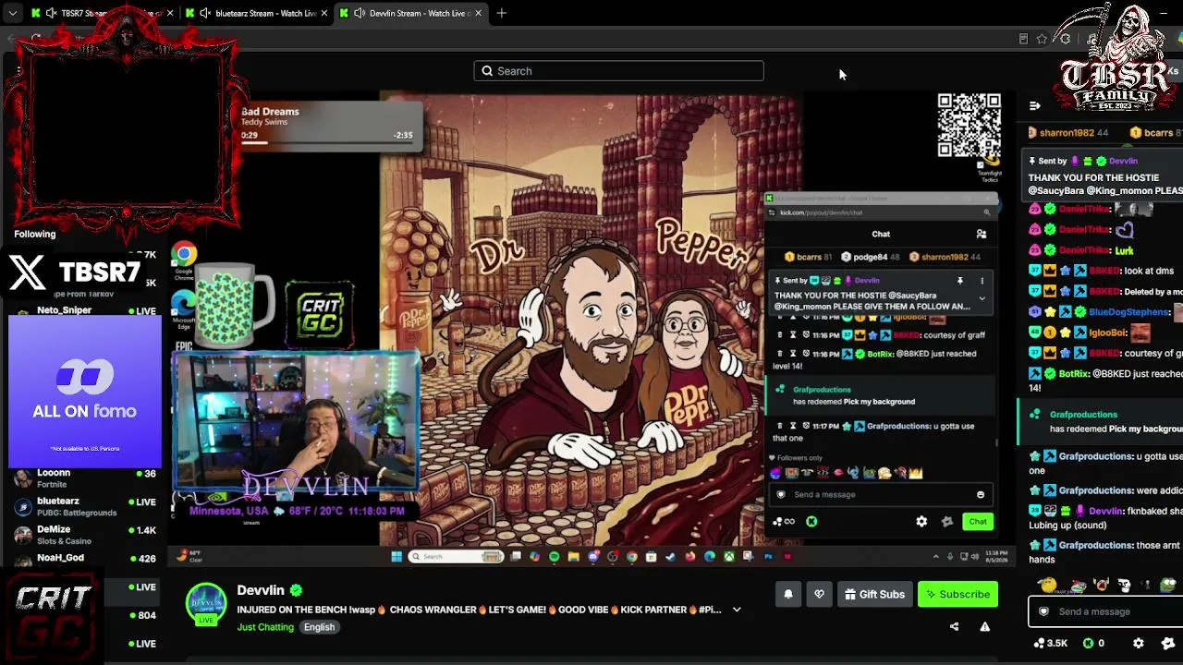Bookmark this page with the star icon
Image resolution: width=1183 pixels, height=665 pixels.
1042,39
